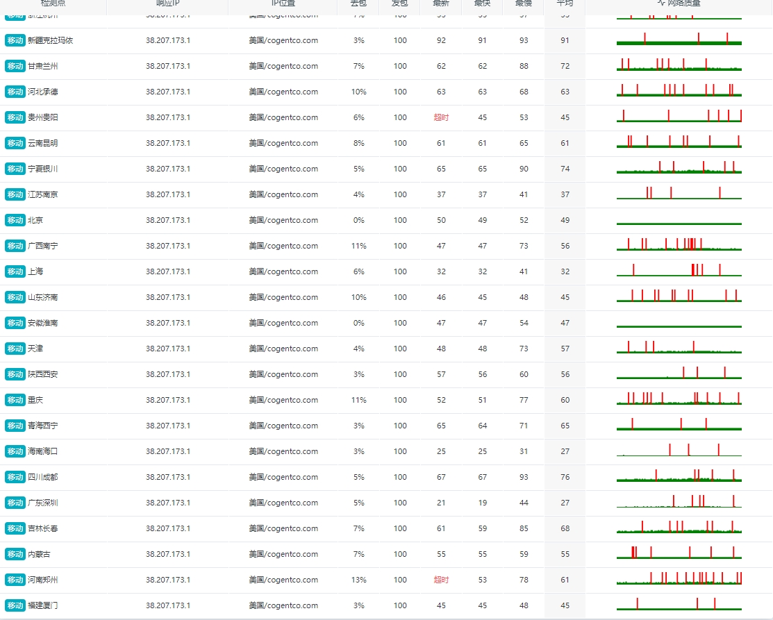Click the 移动 badge beside 北京

(15, 220)
